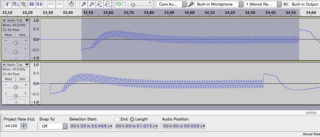Select the Length radio button
This screenshot has width=320, height=137.
(x=132, y=119)
